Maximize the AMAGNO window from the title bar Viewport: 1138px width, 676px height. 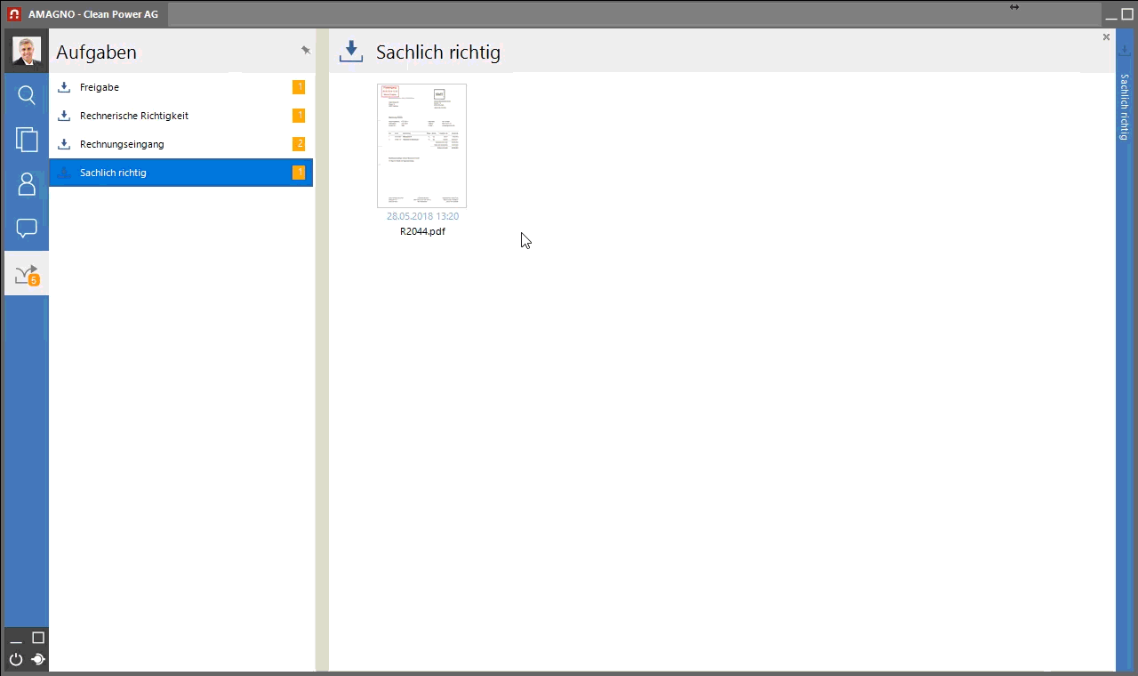click(1127, 14)
